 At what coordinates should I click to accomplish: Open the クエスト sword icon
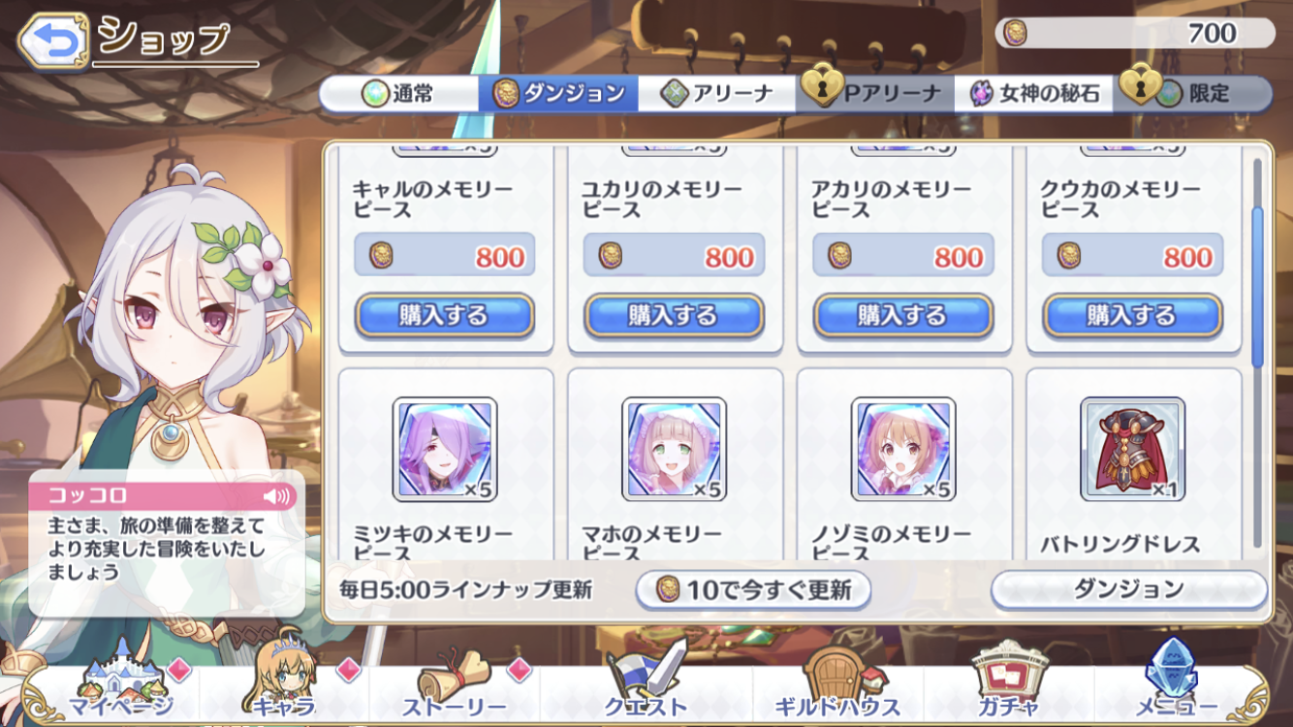tap(646, 681)
